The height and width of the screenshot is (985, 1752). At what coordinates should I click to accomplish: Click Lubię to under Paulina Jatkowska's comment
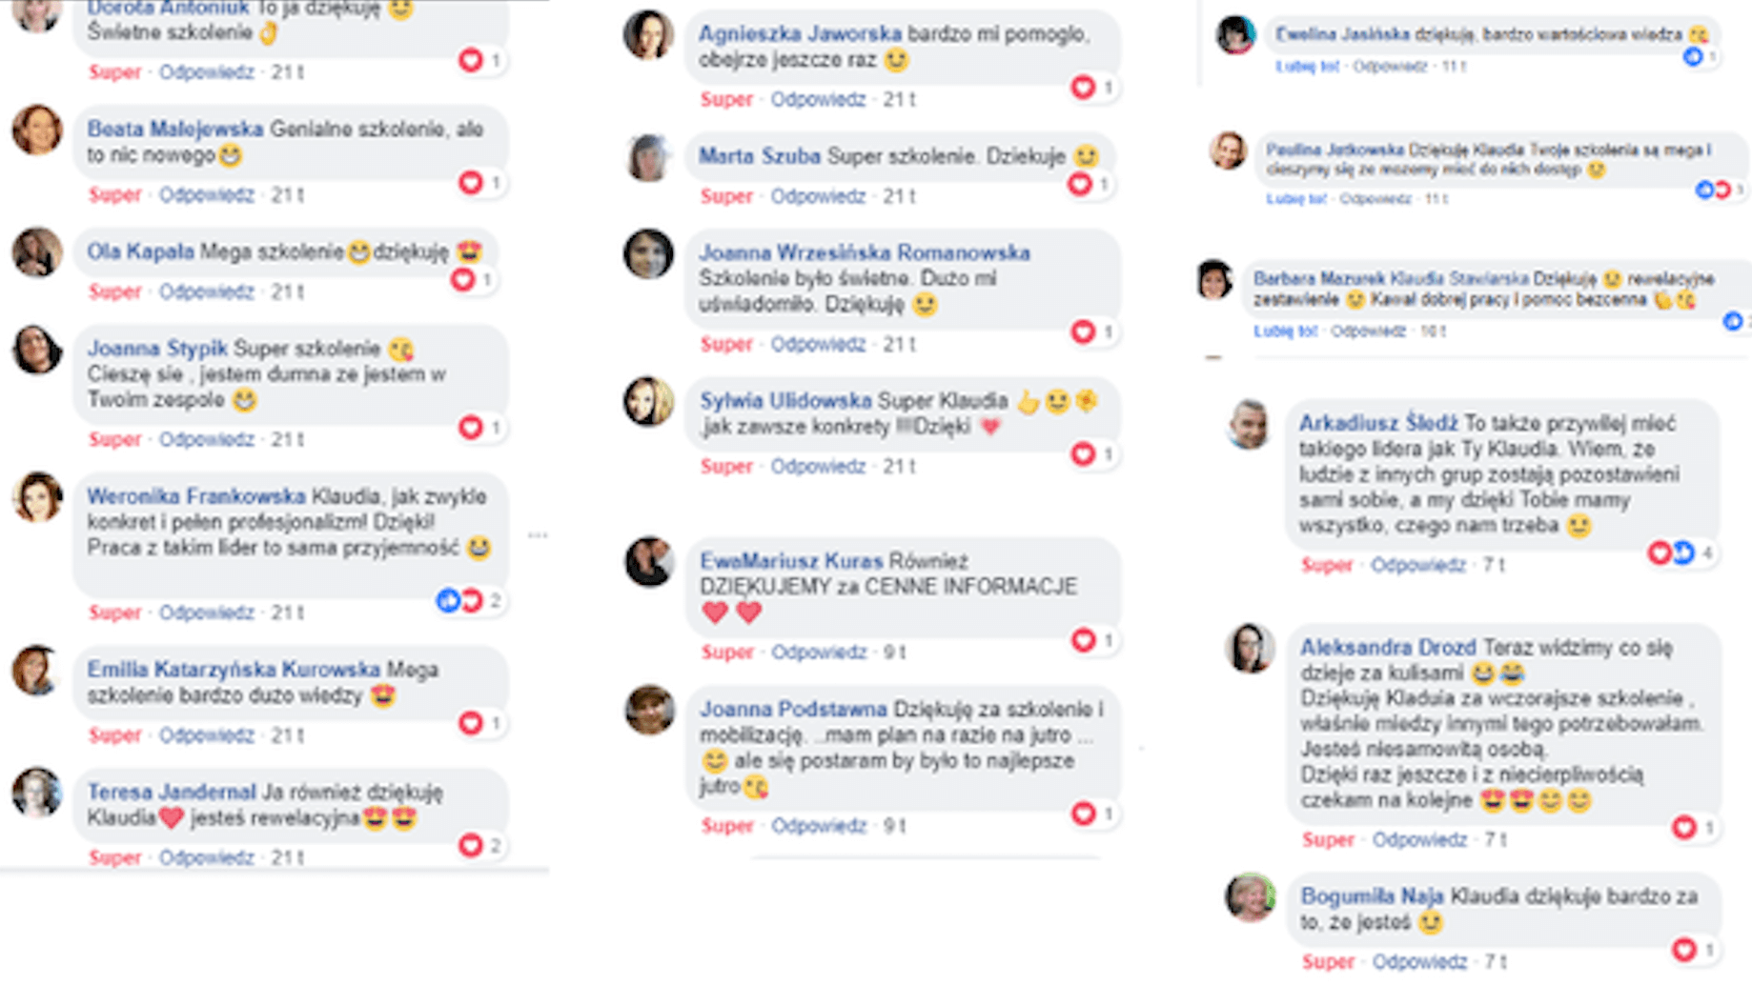1296,199
